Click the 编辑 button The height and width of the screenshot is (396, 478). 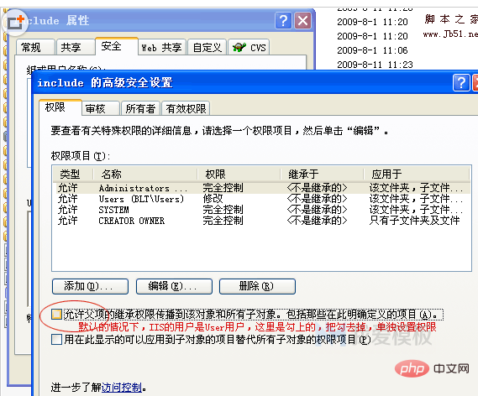pos(174,286)
